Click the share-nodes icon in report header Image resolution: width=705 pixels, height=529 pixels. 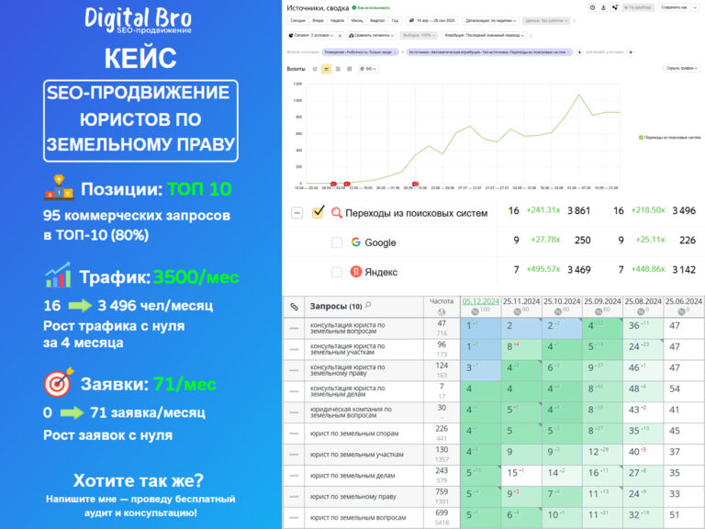click(x=615, y=7)
